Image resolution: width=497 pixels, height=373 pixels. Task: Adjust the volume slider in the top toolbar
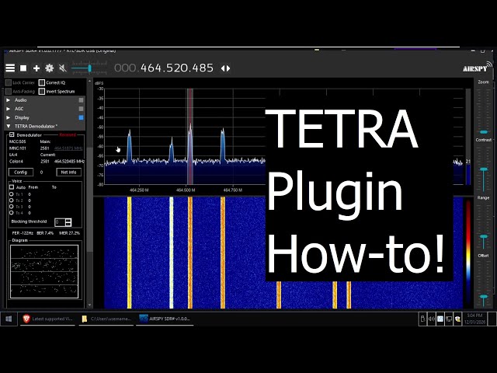[x=89, y=68]
